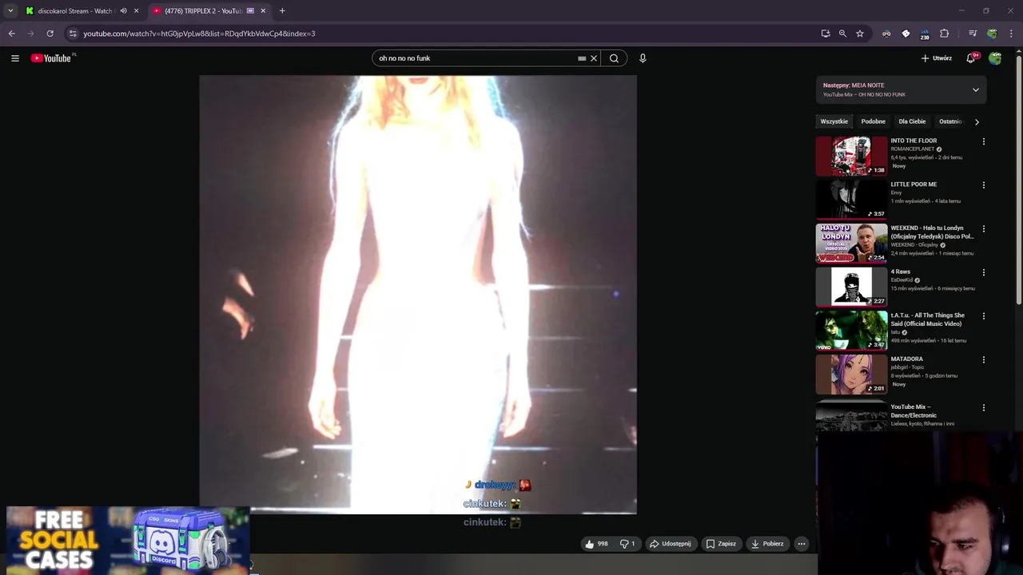Open the Extensions puzzle icon
Screen dimensions: 1023x575
(944, 34)
